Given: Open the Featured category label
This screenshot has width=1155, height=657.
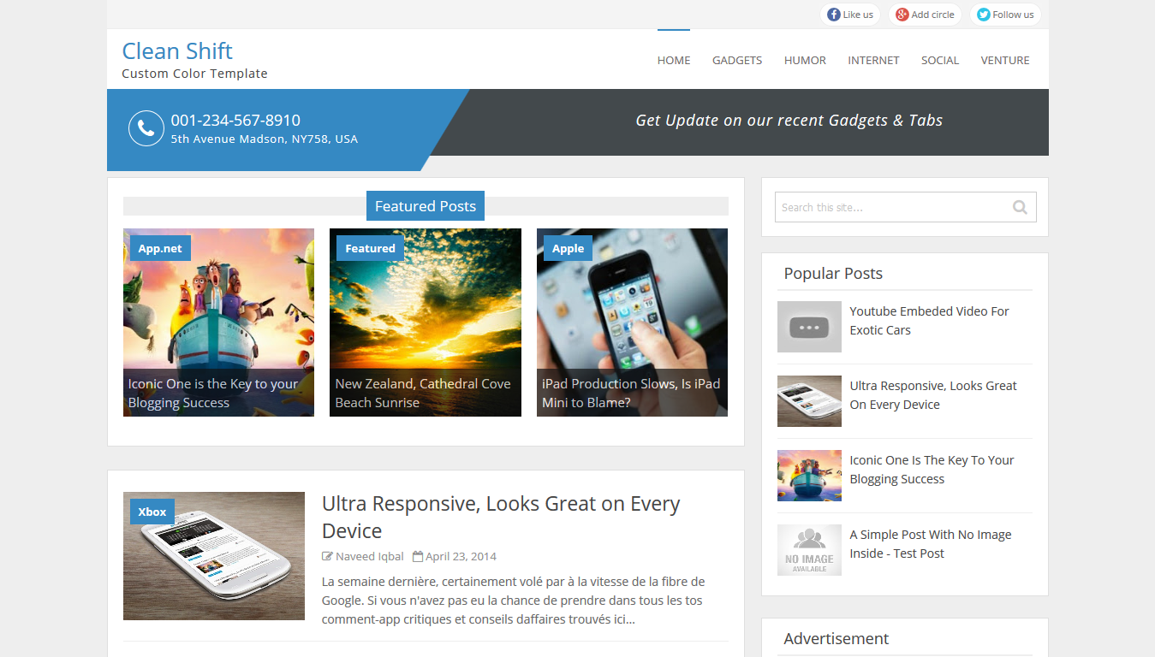Looking at the screenshot, I should click(x=370, y=248).
